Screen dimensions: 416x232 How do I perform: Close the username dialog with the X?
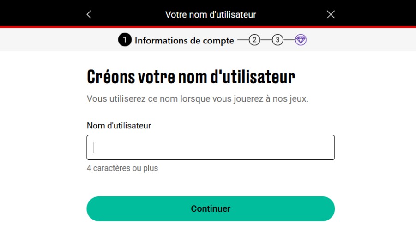(x=331, y=14)
